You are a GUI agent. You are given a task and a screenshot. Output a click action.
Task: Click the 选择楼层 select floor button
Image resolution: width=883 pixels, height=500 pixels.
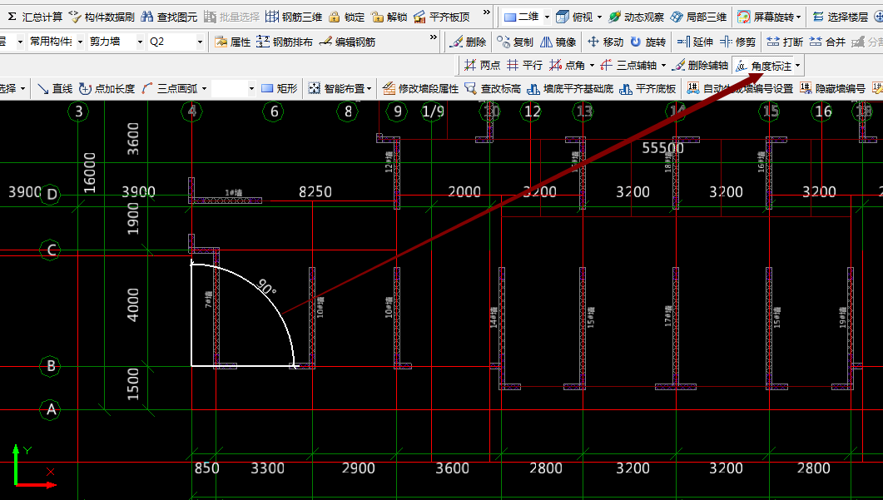click(841, 17)
